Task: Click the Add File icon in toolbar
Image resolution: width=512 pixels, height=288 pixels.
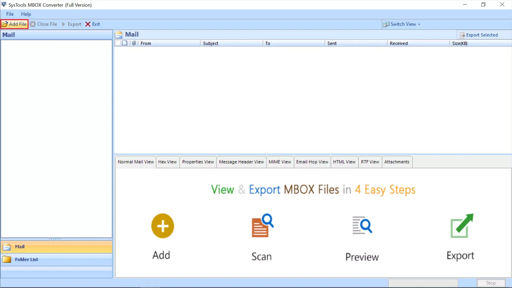Action: (x=14, y=24)
